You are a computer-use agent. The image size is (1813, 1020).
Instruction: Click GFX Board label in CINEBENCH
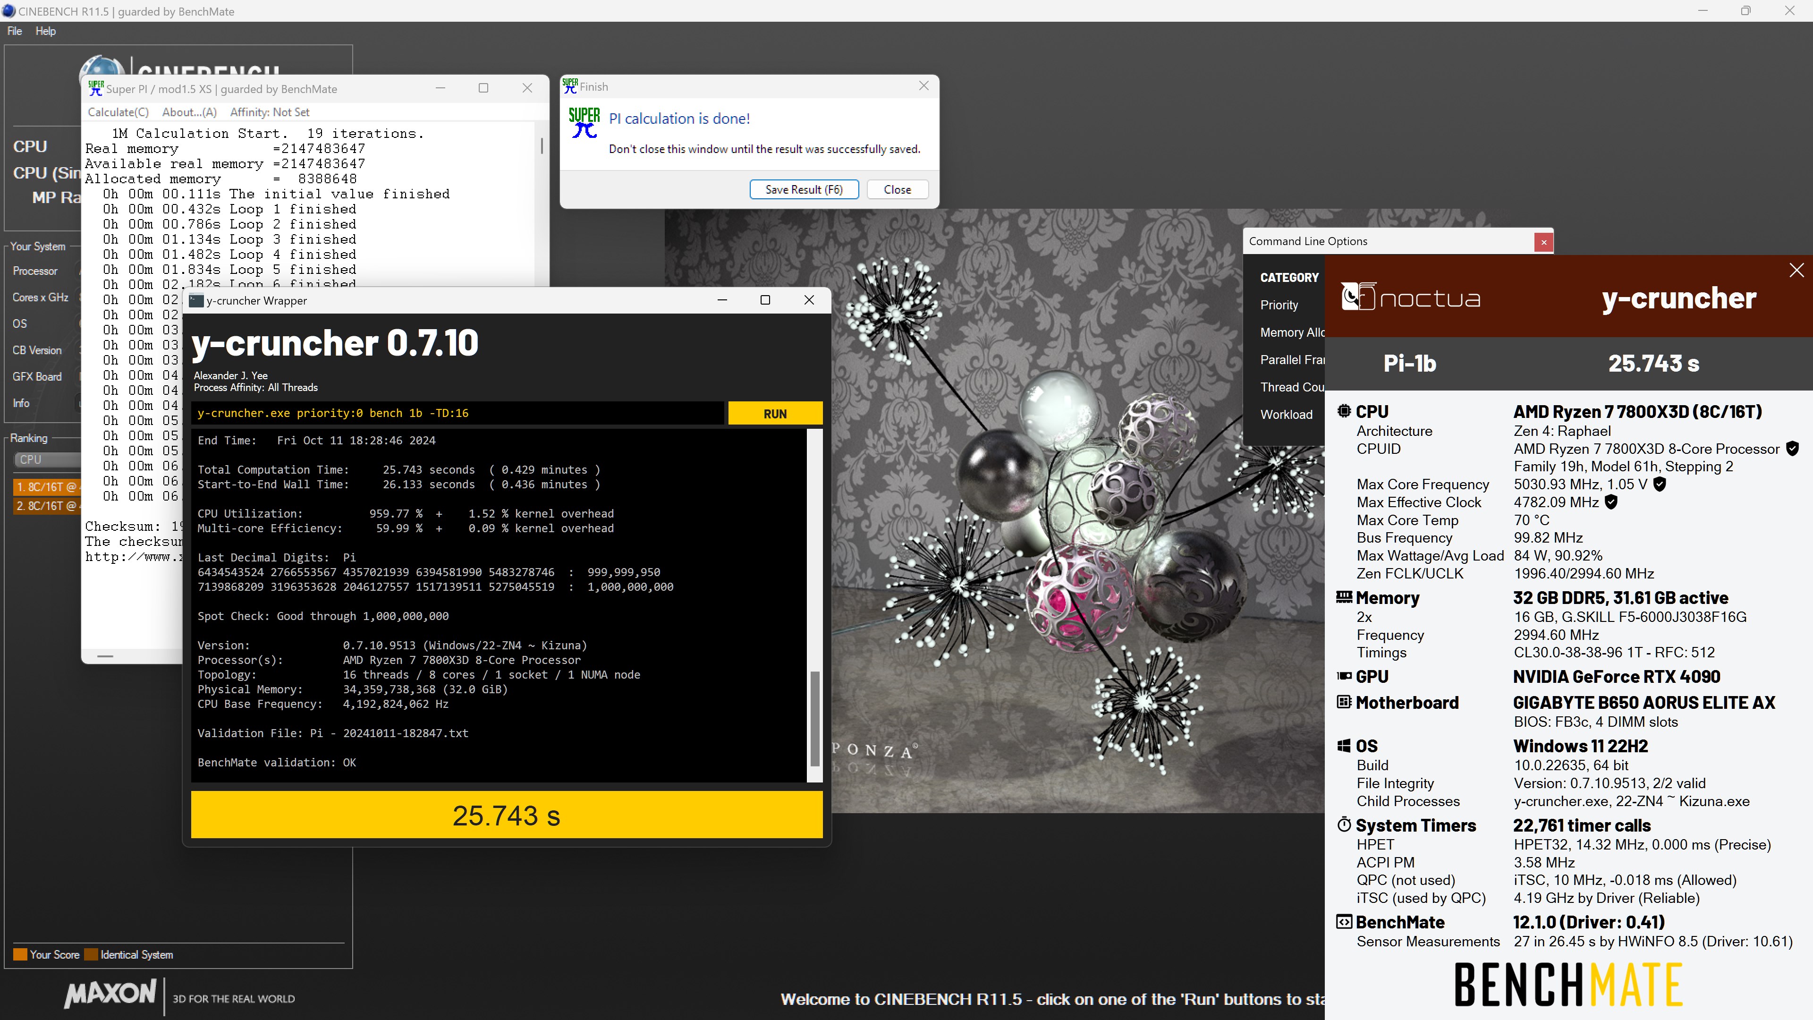click(x=37, y=377)
